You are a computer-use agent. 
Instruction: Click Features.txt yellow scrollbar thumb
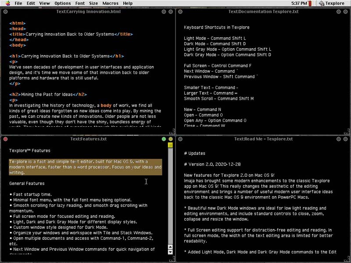click(170, 146)
